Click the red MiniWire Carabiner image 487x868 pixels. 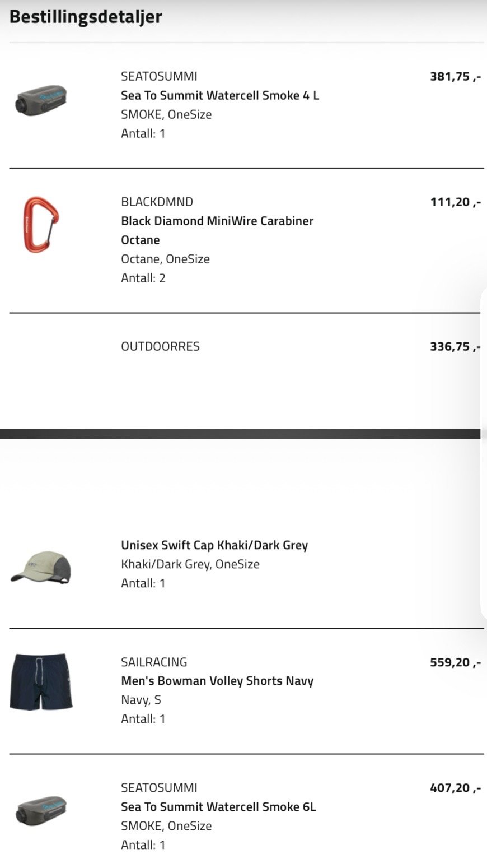coord(41,224)
